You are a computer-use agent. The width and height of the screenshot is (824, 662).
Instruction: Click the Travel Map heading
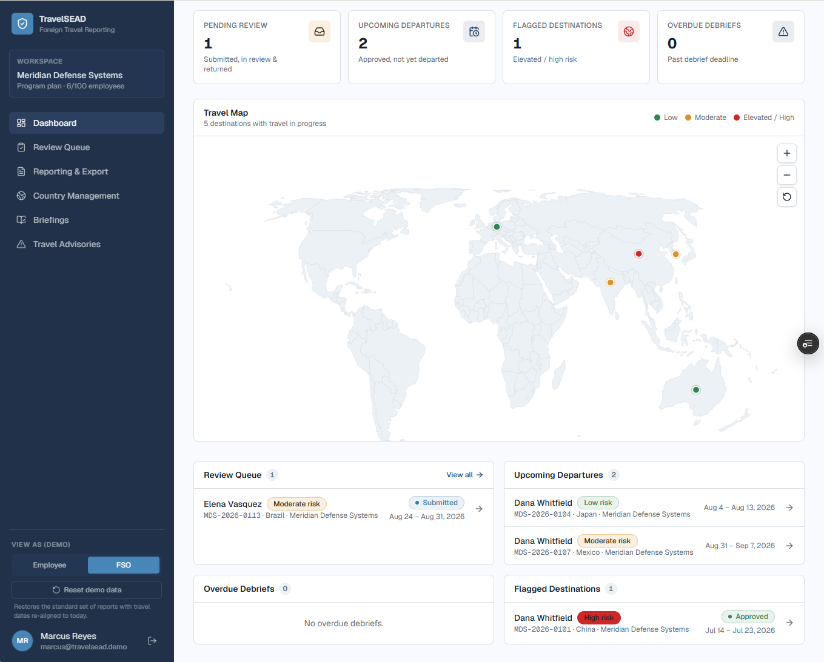tap(226, 113)
